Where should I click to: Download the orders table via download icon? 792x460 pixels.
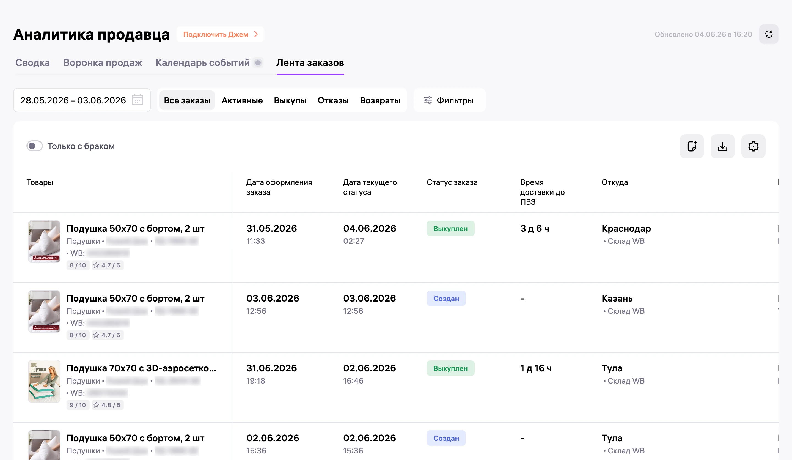722,146
